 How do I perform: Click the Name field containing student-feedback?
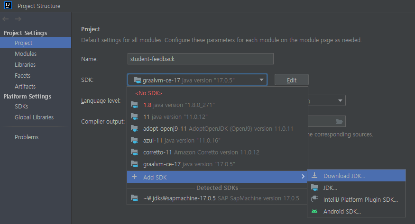pyautogui.click(x=200, y=59)
